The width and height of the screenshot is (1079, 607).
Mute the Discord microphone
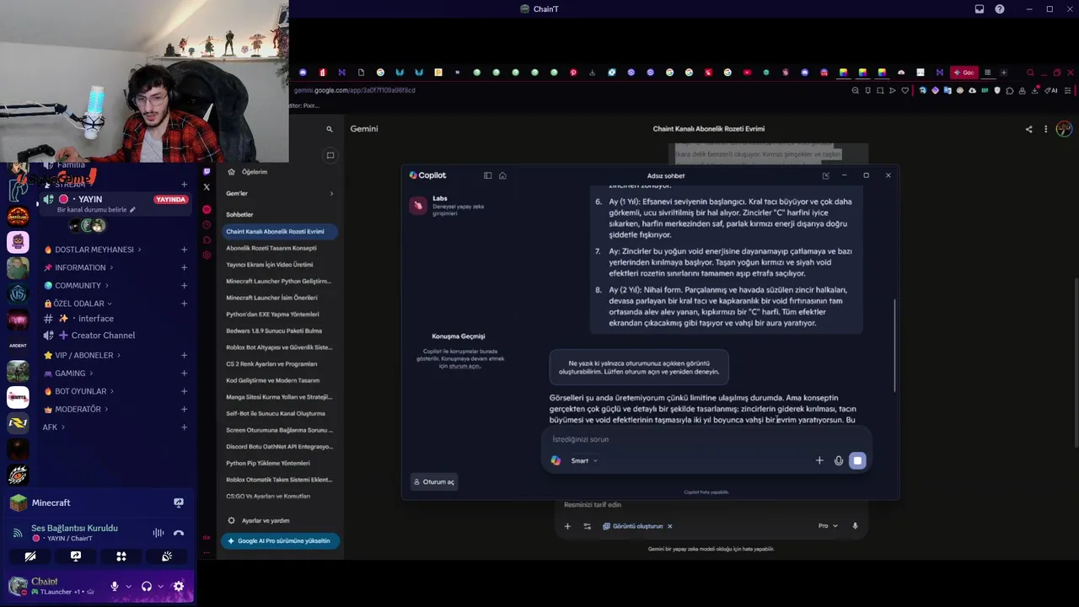pyautogui.click(x=115, y=586)
